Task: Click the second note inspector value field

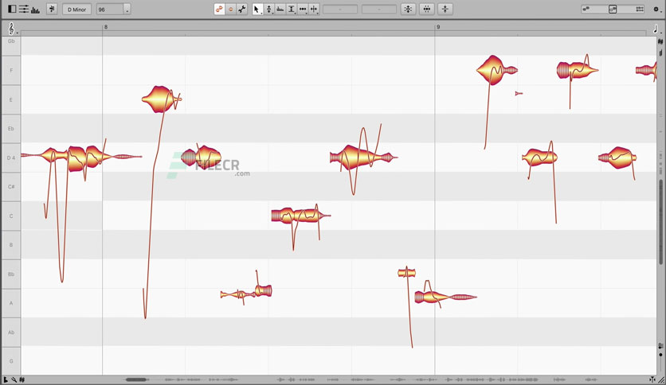Action: pyautogui.click(x=379, y=10)
